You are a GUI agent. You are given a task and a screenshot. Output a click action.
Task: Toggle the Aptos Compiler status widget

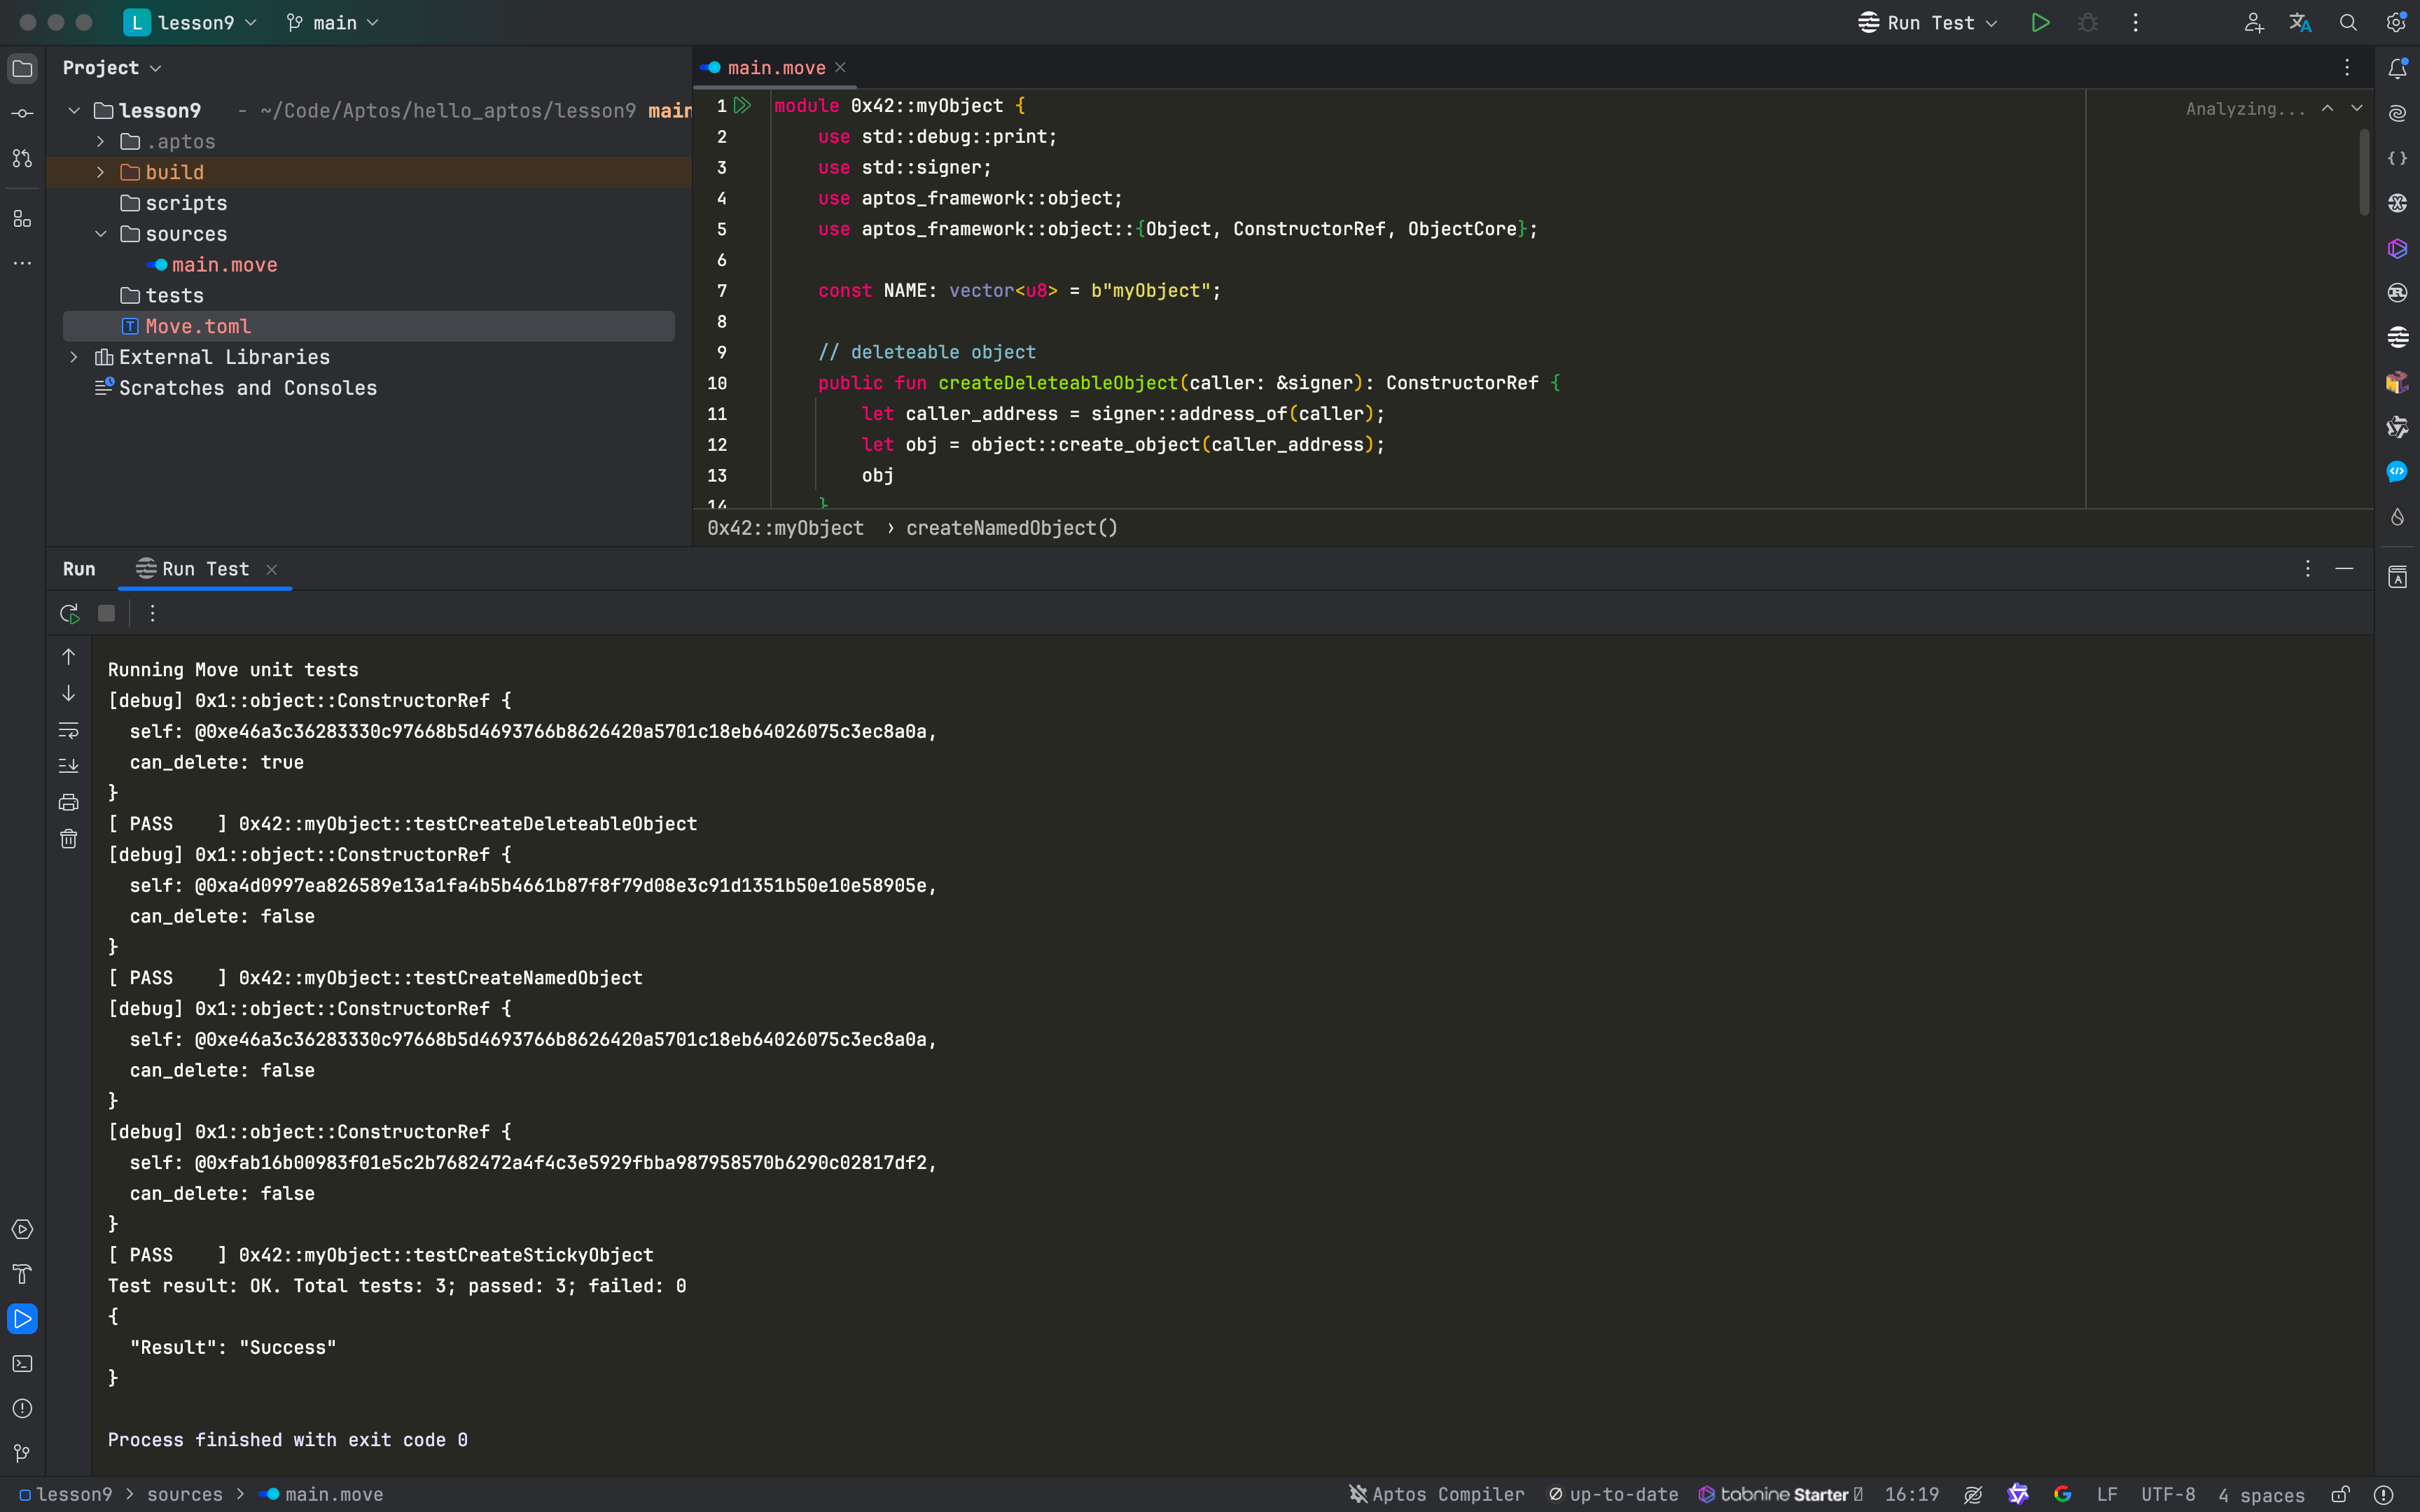1436,1494
